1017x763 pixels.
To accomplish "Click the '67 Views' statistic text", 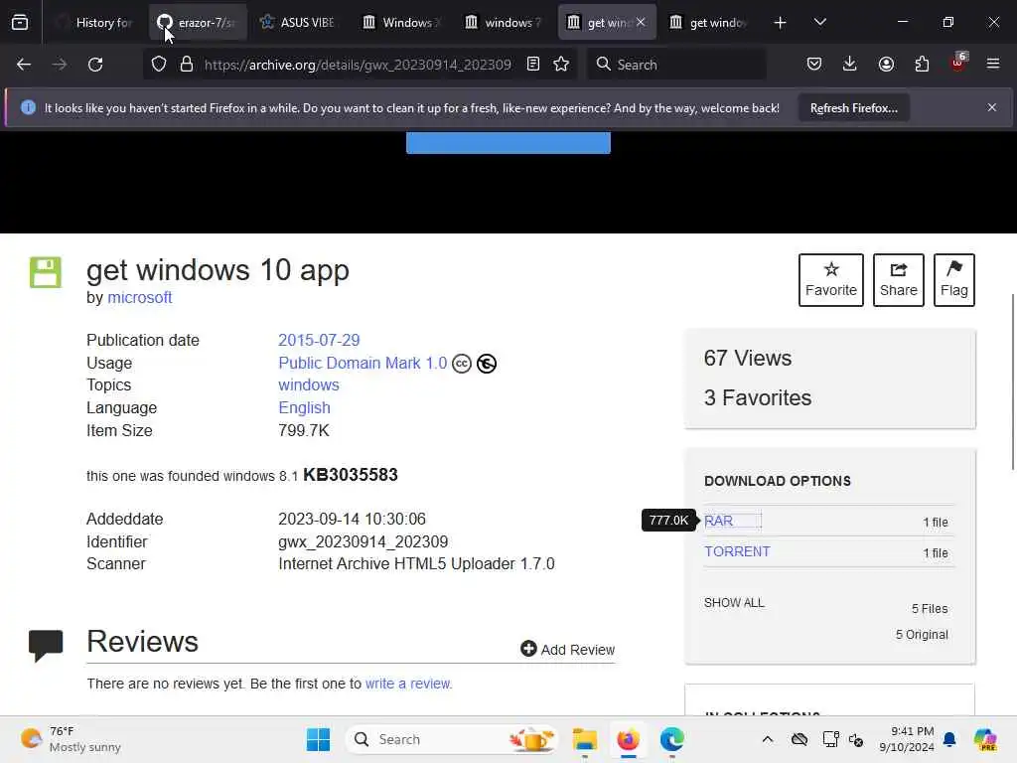I will (x=748, y=358).
